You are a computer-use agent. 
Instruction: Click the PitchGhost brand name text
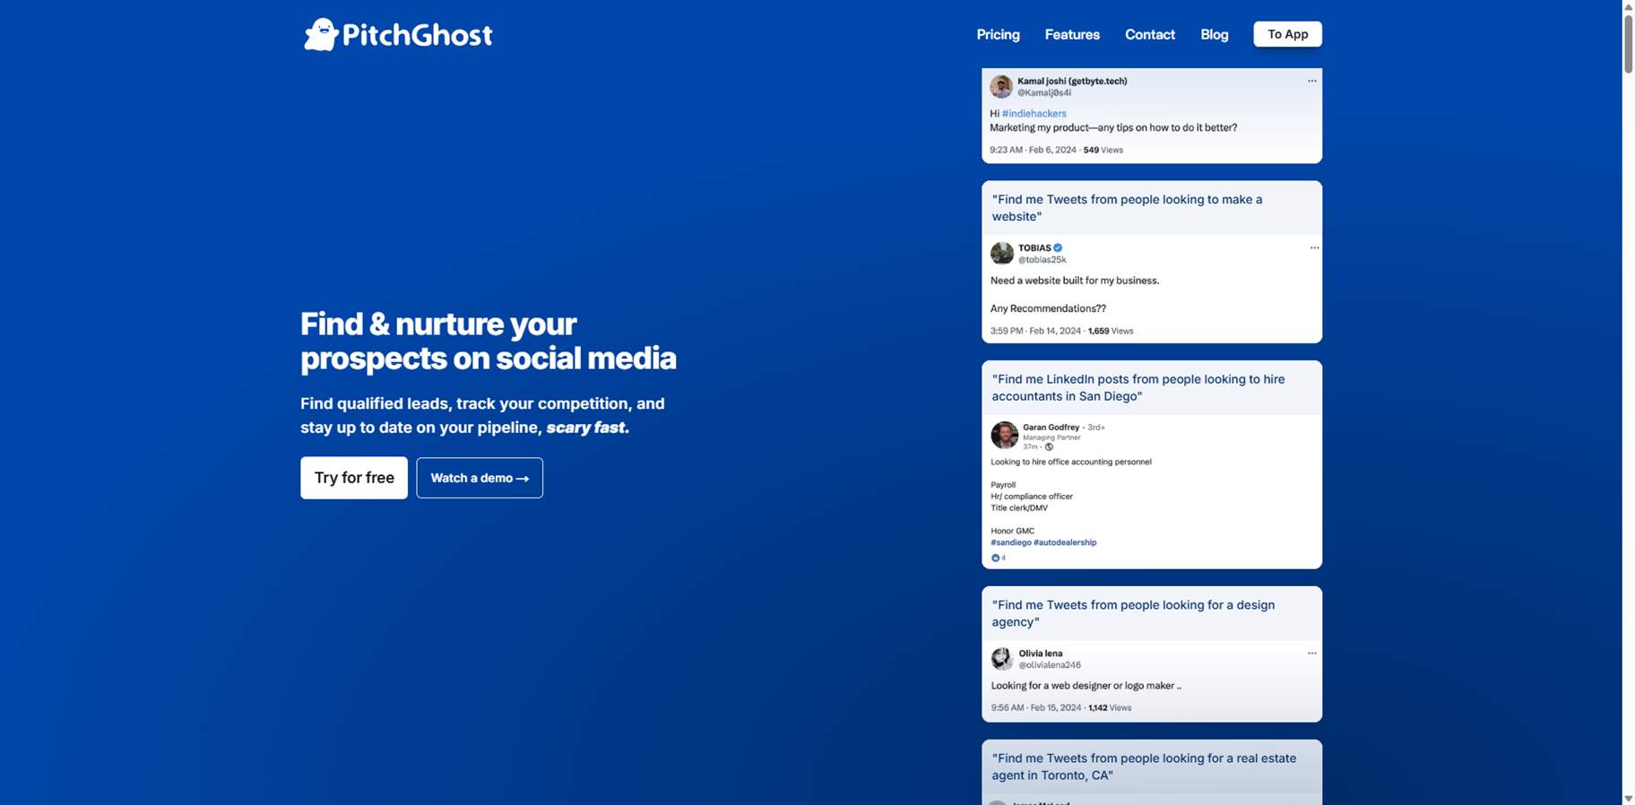click(417, 36)
